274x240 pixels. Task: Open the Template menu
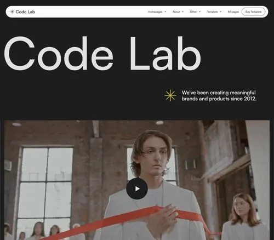(212, 12)
